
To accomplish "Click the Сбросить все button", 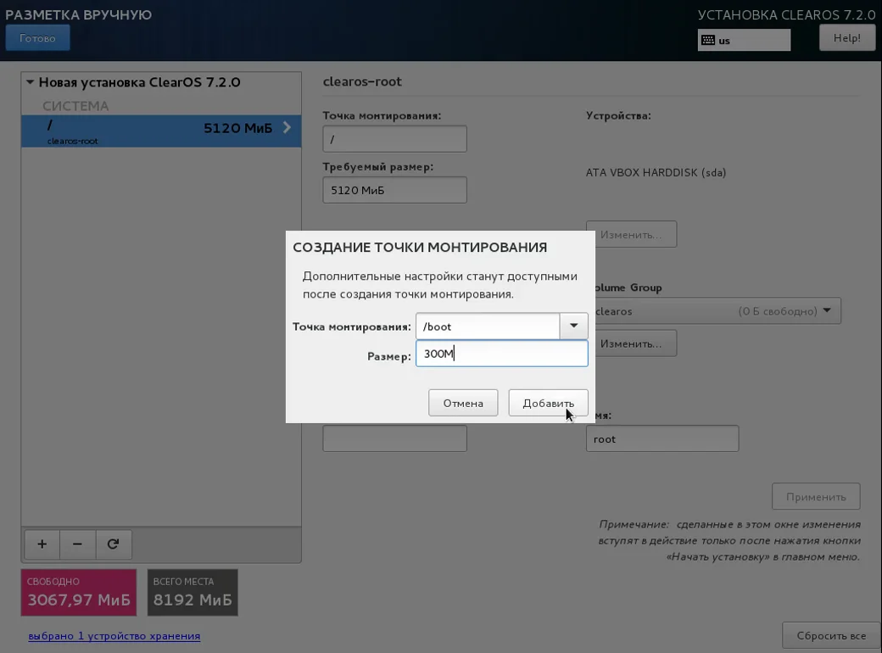I will click(831, 635).
